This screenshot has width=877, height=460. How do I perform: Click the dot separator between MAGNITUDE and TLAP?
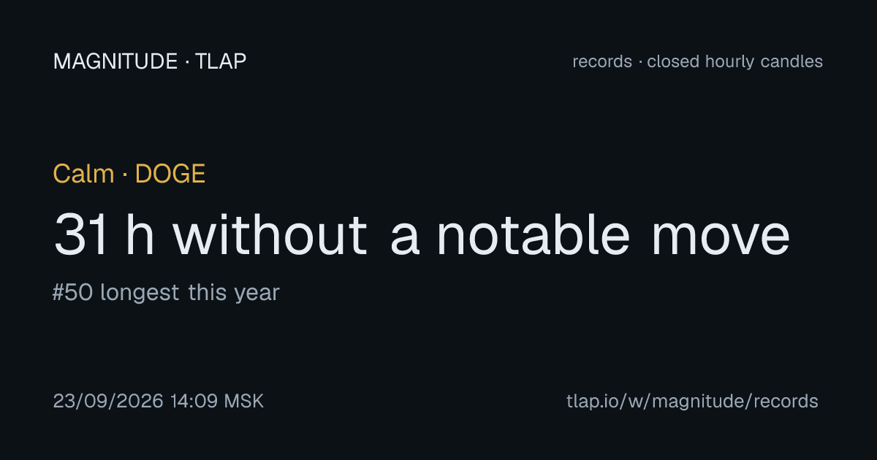coord(188,62)
